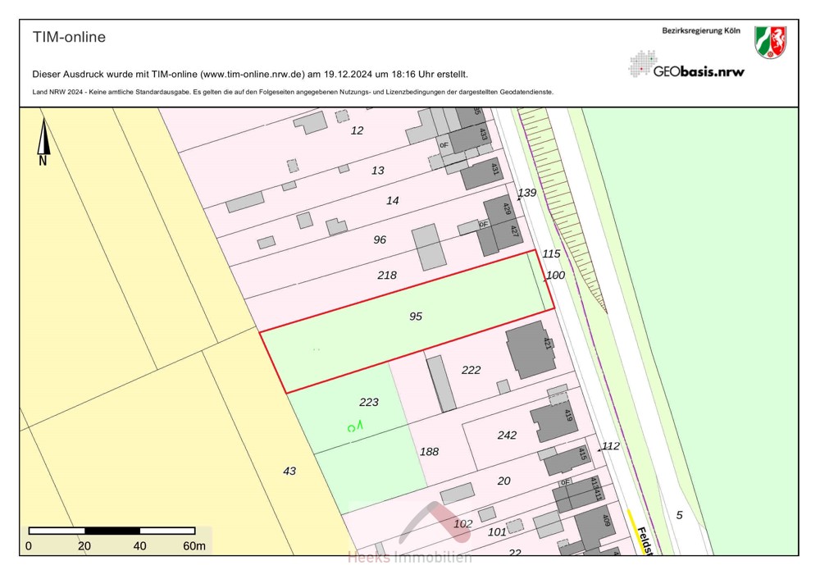820x579 pixels.
Task: Select the line beginning 'Dieser Ausdruck wurde mit TIM-online'
Action: (250, 75)
